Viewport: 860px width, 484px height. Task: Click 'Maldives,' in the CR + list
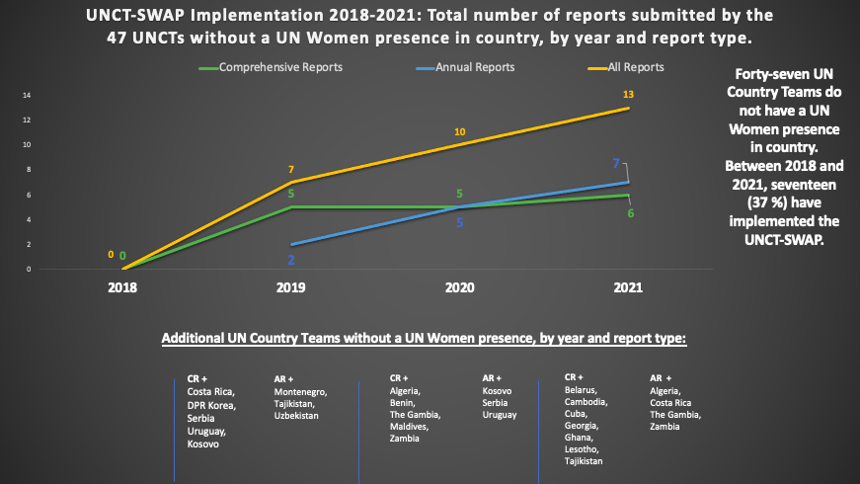pyautogui.click(x=409, y=427)
